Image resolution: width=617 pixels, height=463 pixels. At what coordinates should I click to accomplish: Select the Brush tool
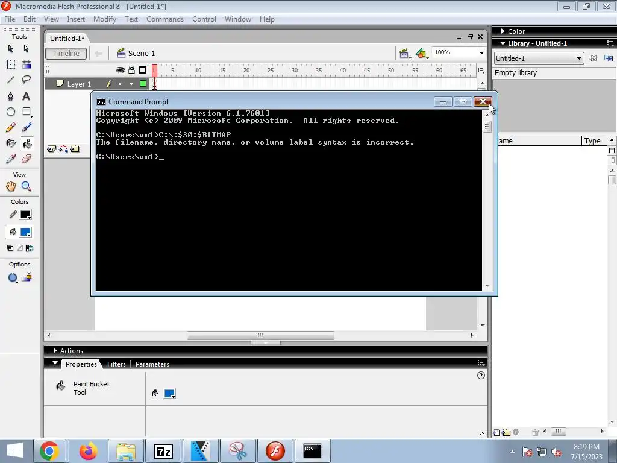coord(27,128)
